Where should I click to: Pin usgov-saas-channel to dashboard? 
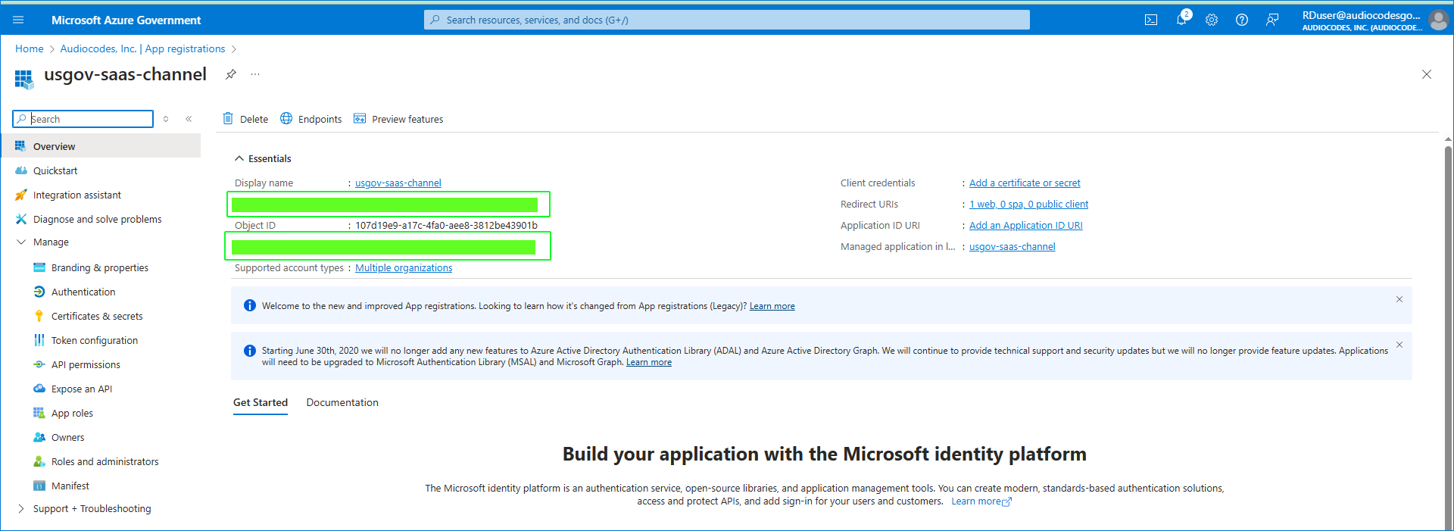(231, 74)
